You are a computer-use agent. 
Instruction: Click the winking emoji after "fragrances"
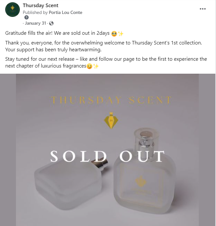[x=89, y=66]
